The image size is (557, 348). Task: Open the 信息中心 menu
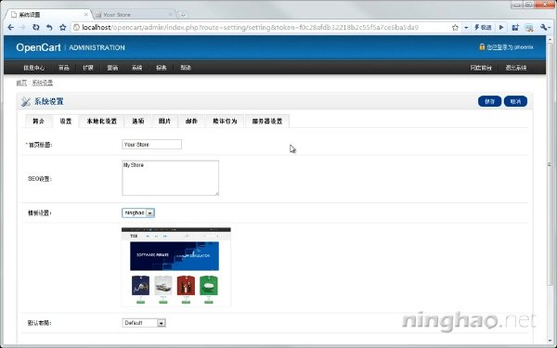(34, 68)
